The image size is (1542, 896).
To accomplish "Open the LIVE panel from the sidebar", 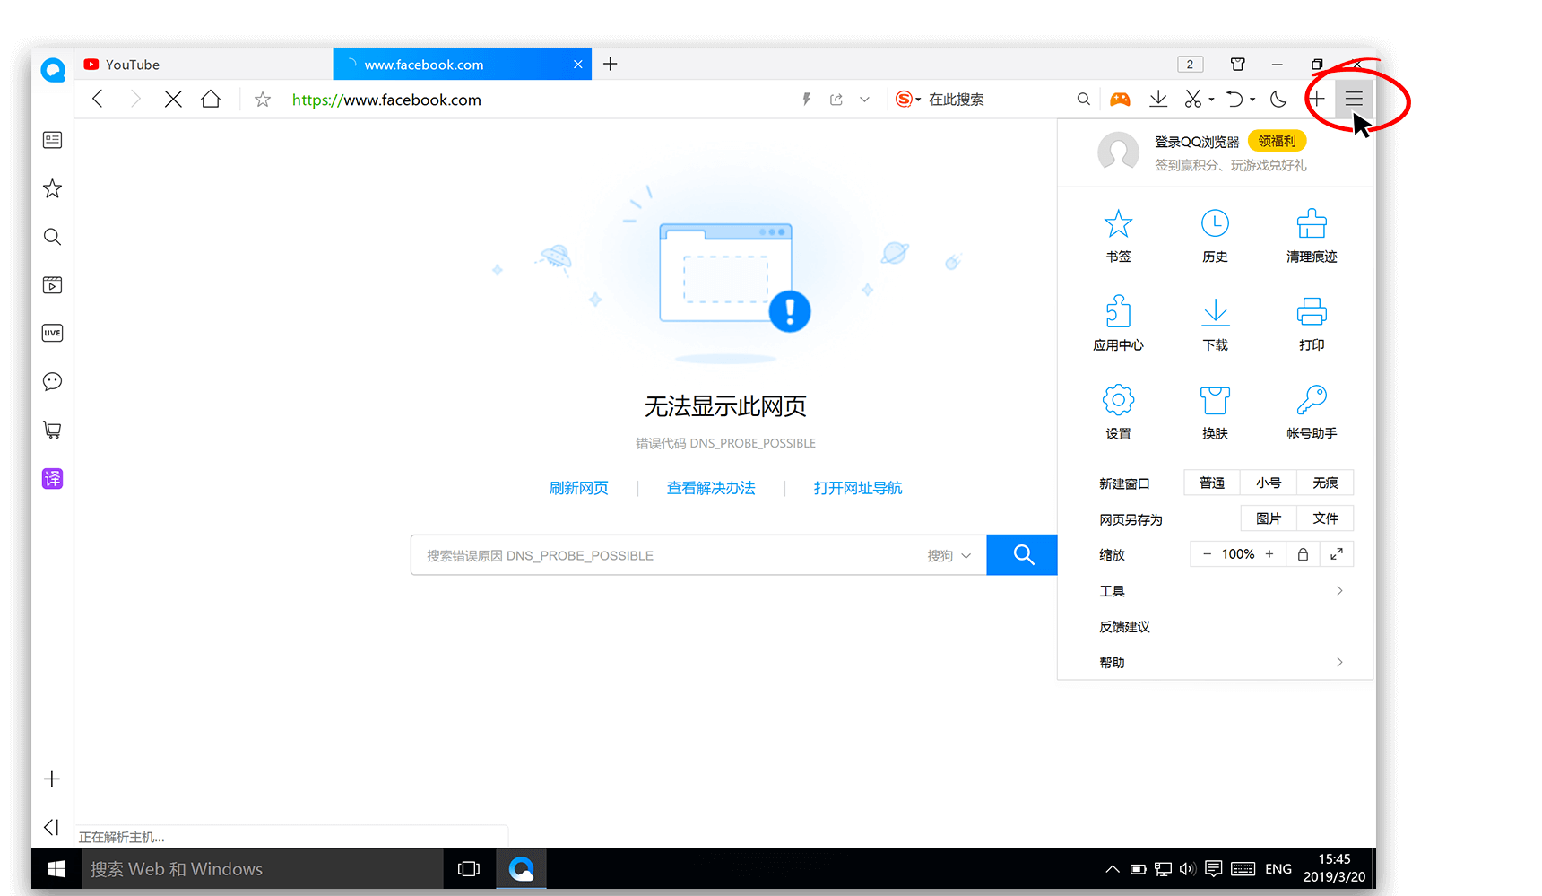I will pos(51,333).
